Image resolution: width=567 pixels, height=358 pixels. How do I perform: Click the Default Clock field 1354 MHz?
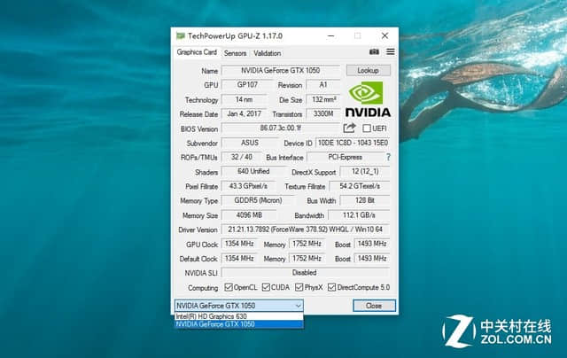click(239, 259)
